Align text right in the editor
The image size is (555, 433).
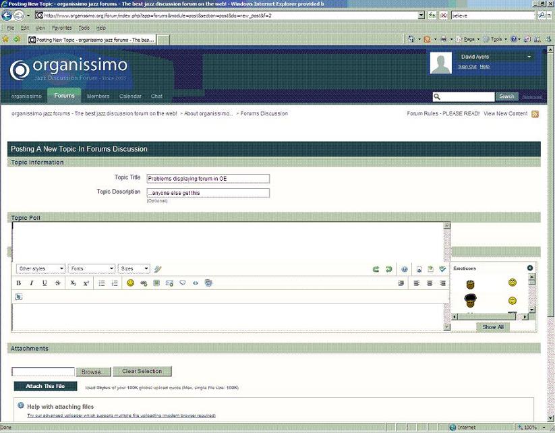pos(442,283)
